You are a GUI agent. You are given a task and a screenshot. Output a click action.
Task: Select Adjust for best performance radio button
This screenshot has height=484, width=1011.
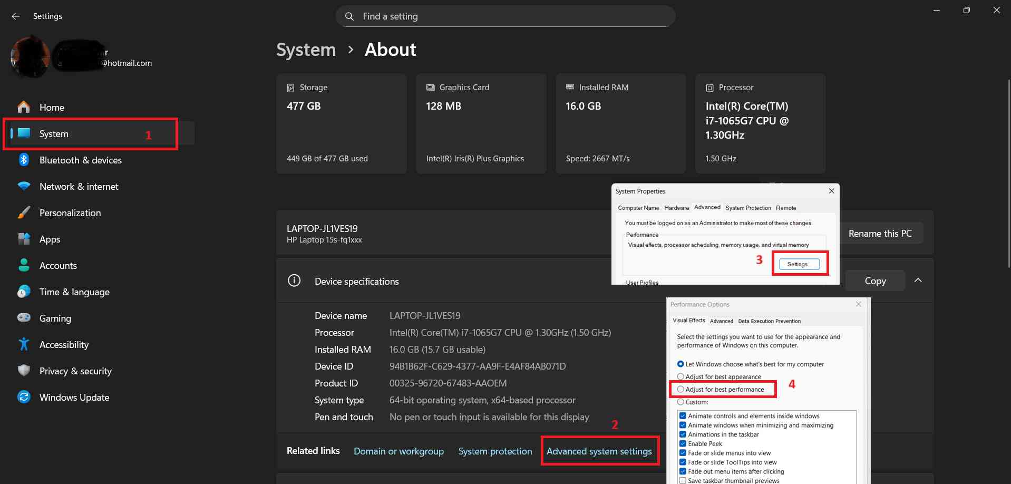click(681, 390)
